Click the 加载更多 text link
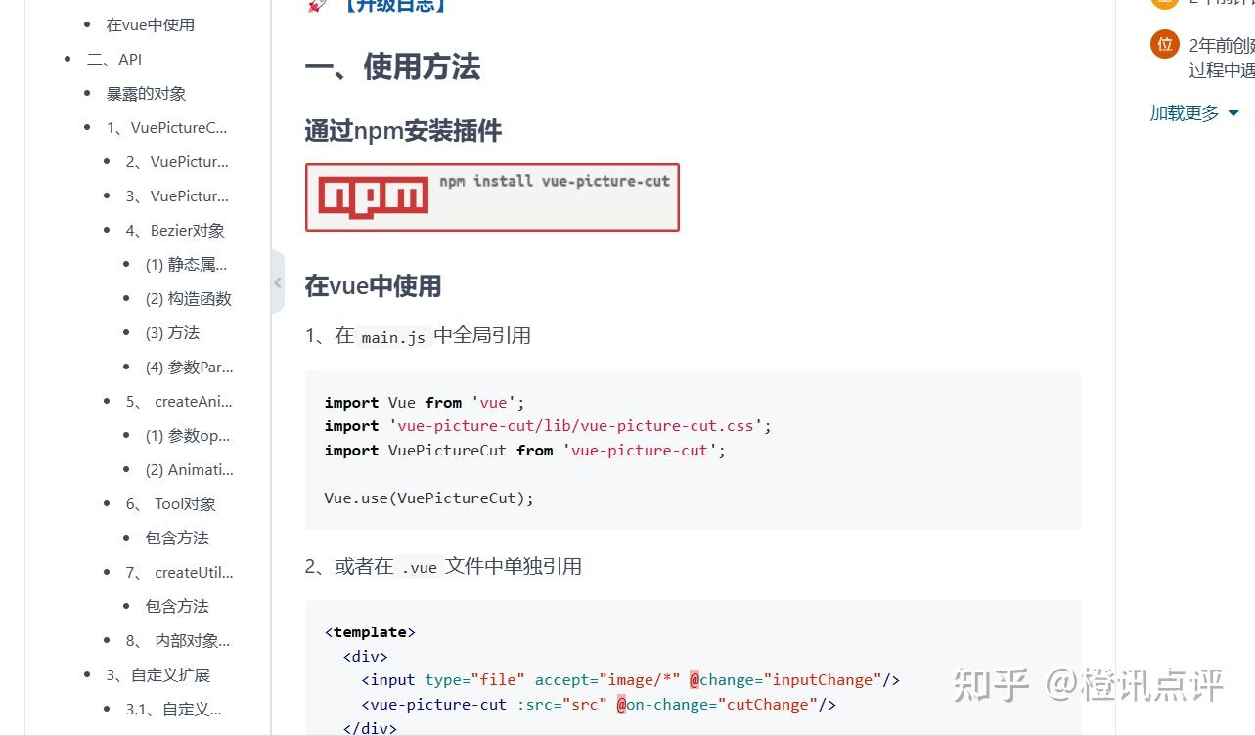1255x736 pixels. (x=1184, y=113)
